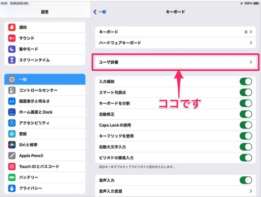This screenshot has height=197, width=261.
Task: Toggle スマート句読点 switch
Action: [246, 93]
